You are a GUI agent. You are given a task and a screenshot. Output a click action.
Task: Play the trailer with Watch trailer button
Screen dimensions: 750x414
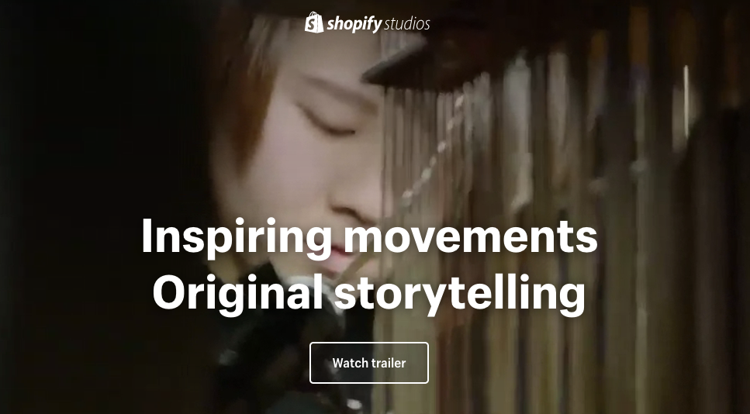click(x=368, y=363)
